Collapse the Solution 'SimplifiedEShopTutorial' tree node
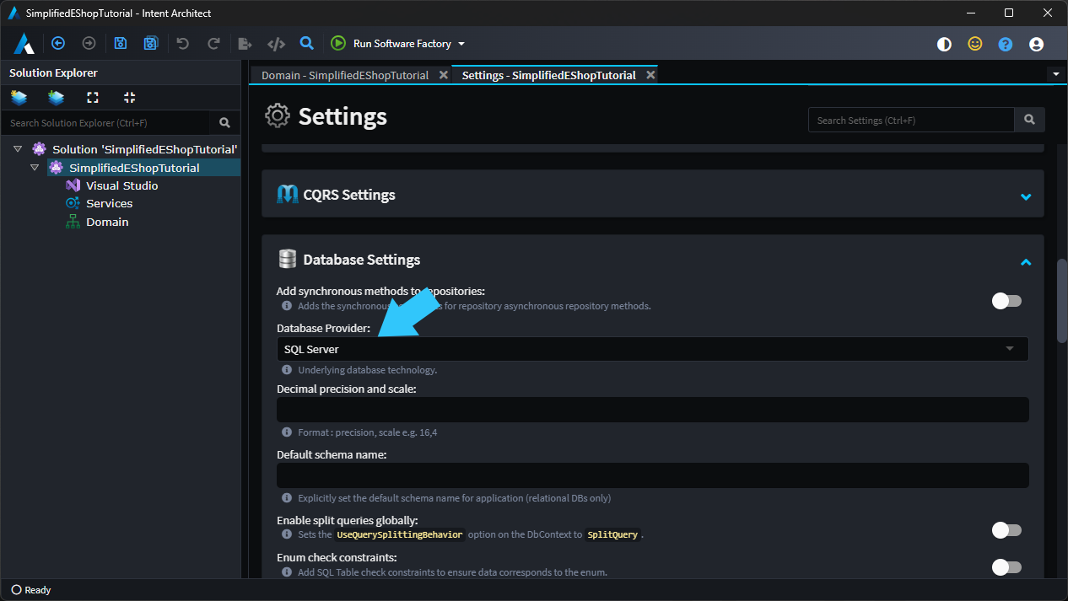1068x601 pixels. (x=18, y=149)
